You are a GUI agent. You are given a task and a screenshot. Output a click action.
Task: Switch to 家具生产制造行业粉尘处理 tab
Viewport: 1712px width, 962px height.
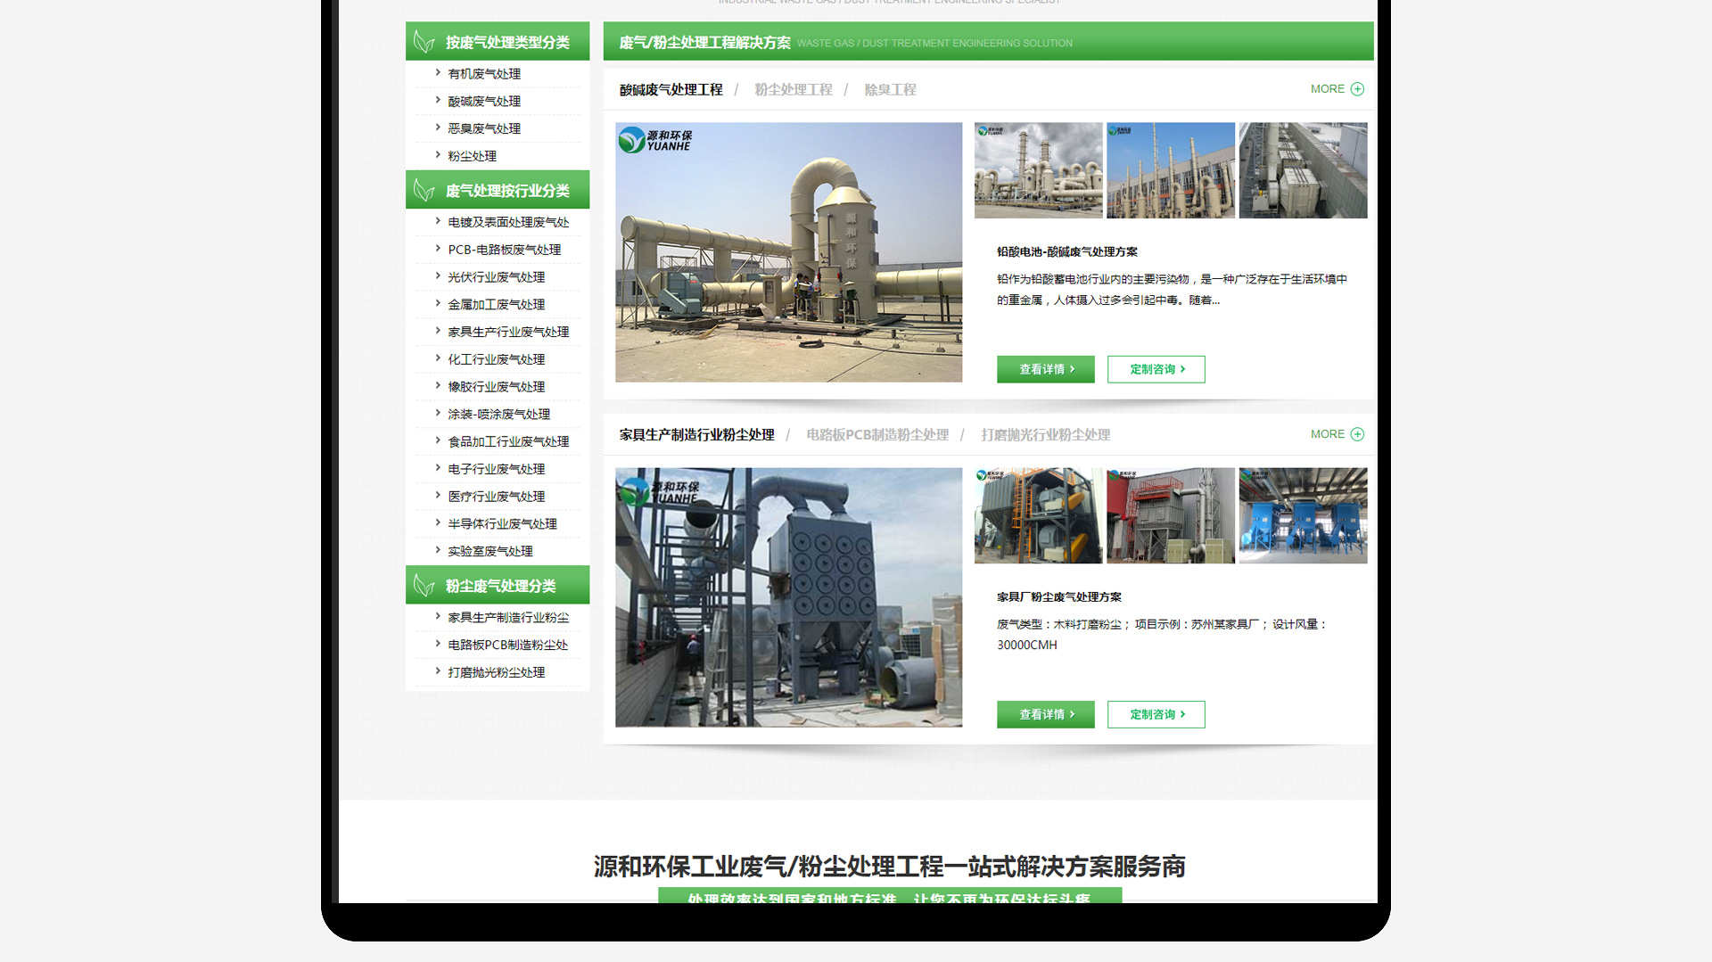point(696,435)
